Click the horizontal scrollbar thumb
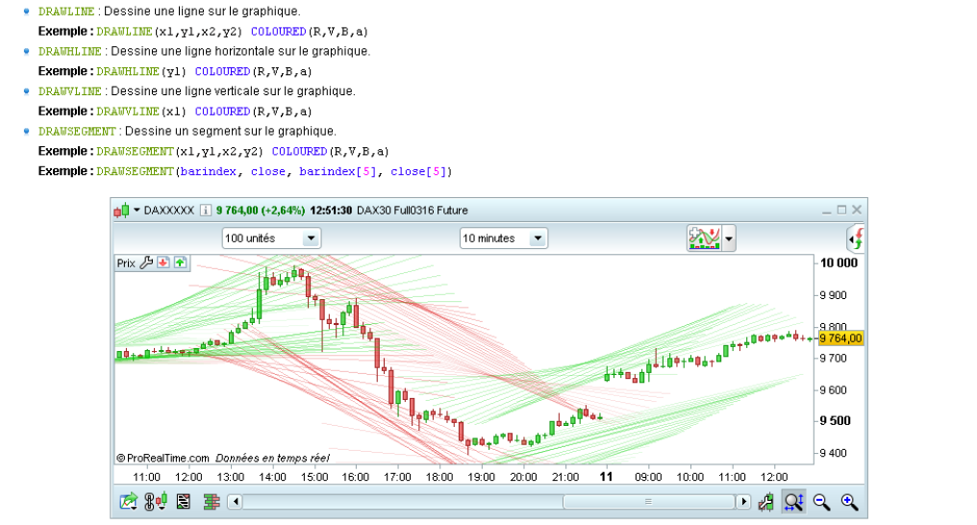 [x=649, y=502]
